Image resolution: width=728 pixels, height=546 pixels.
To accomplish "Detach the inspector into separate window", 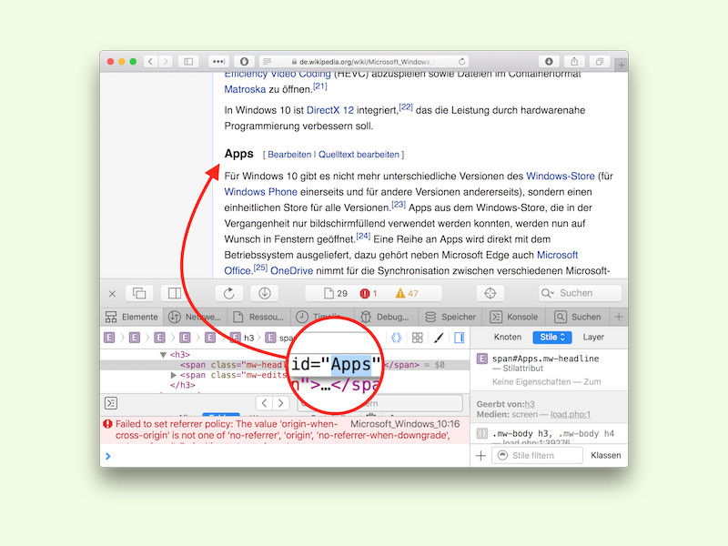I will pyautogui.click(x=139, y=293).
